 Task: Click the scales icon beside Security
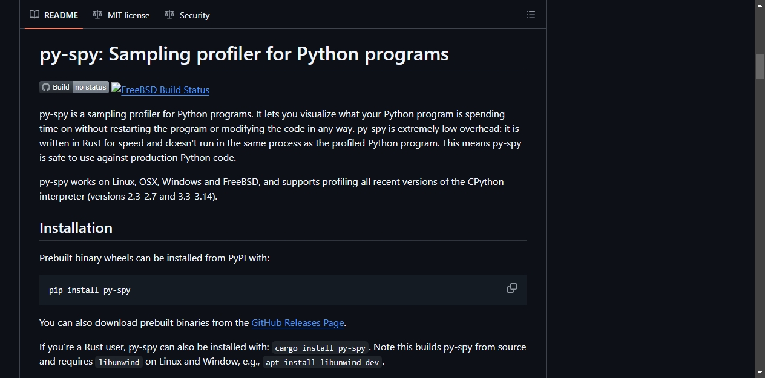point(169,15)
